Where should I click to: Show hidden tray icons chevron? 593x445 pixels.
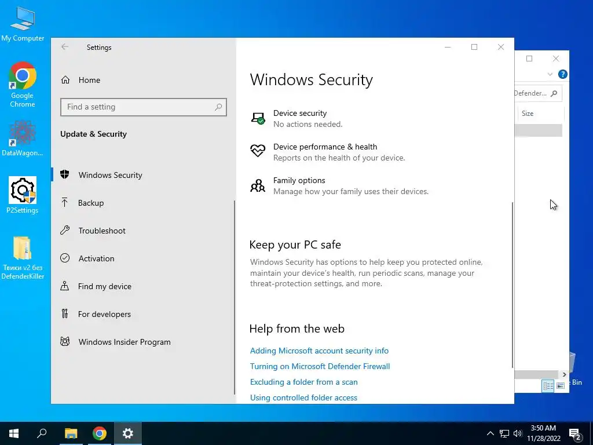click(x=490, y=433)
